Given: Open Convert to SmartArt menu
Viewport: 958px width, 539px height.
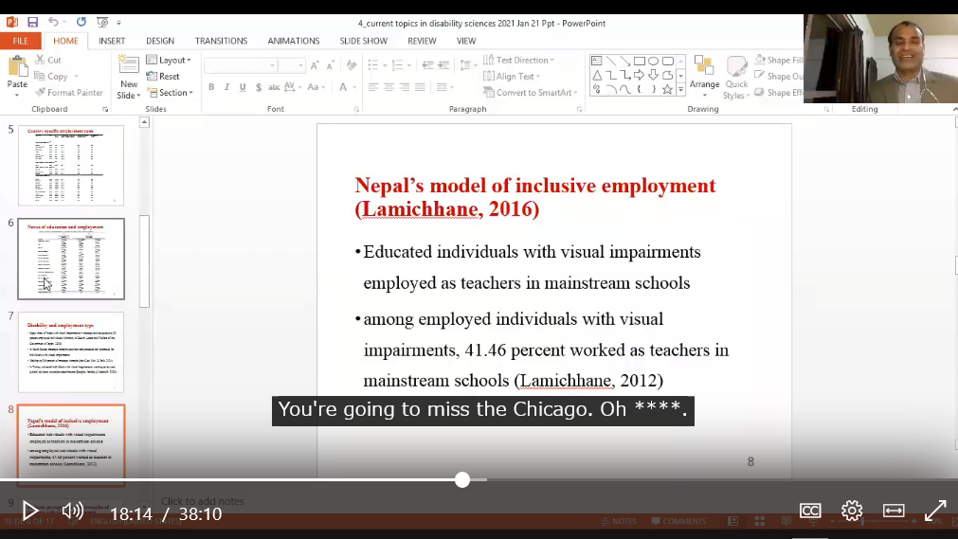Looking at the screenshot, I should coord(531,92).
